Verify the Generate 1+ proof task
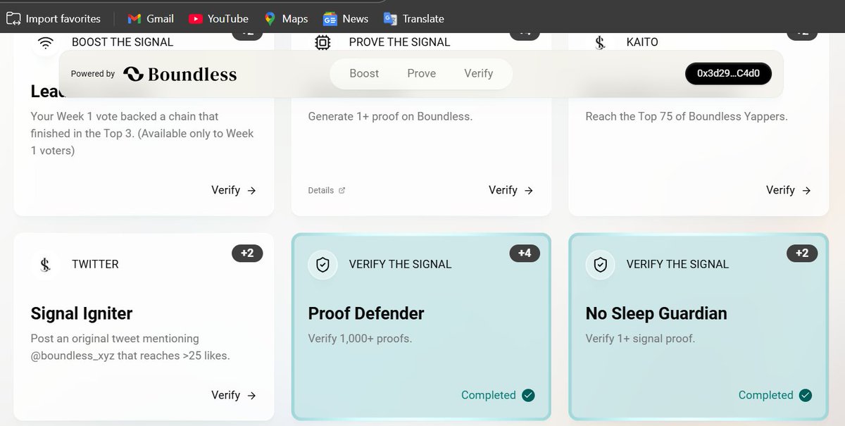Viewport: 845px width, 426px height. [x=511, y=190]
